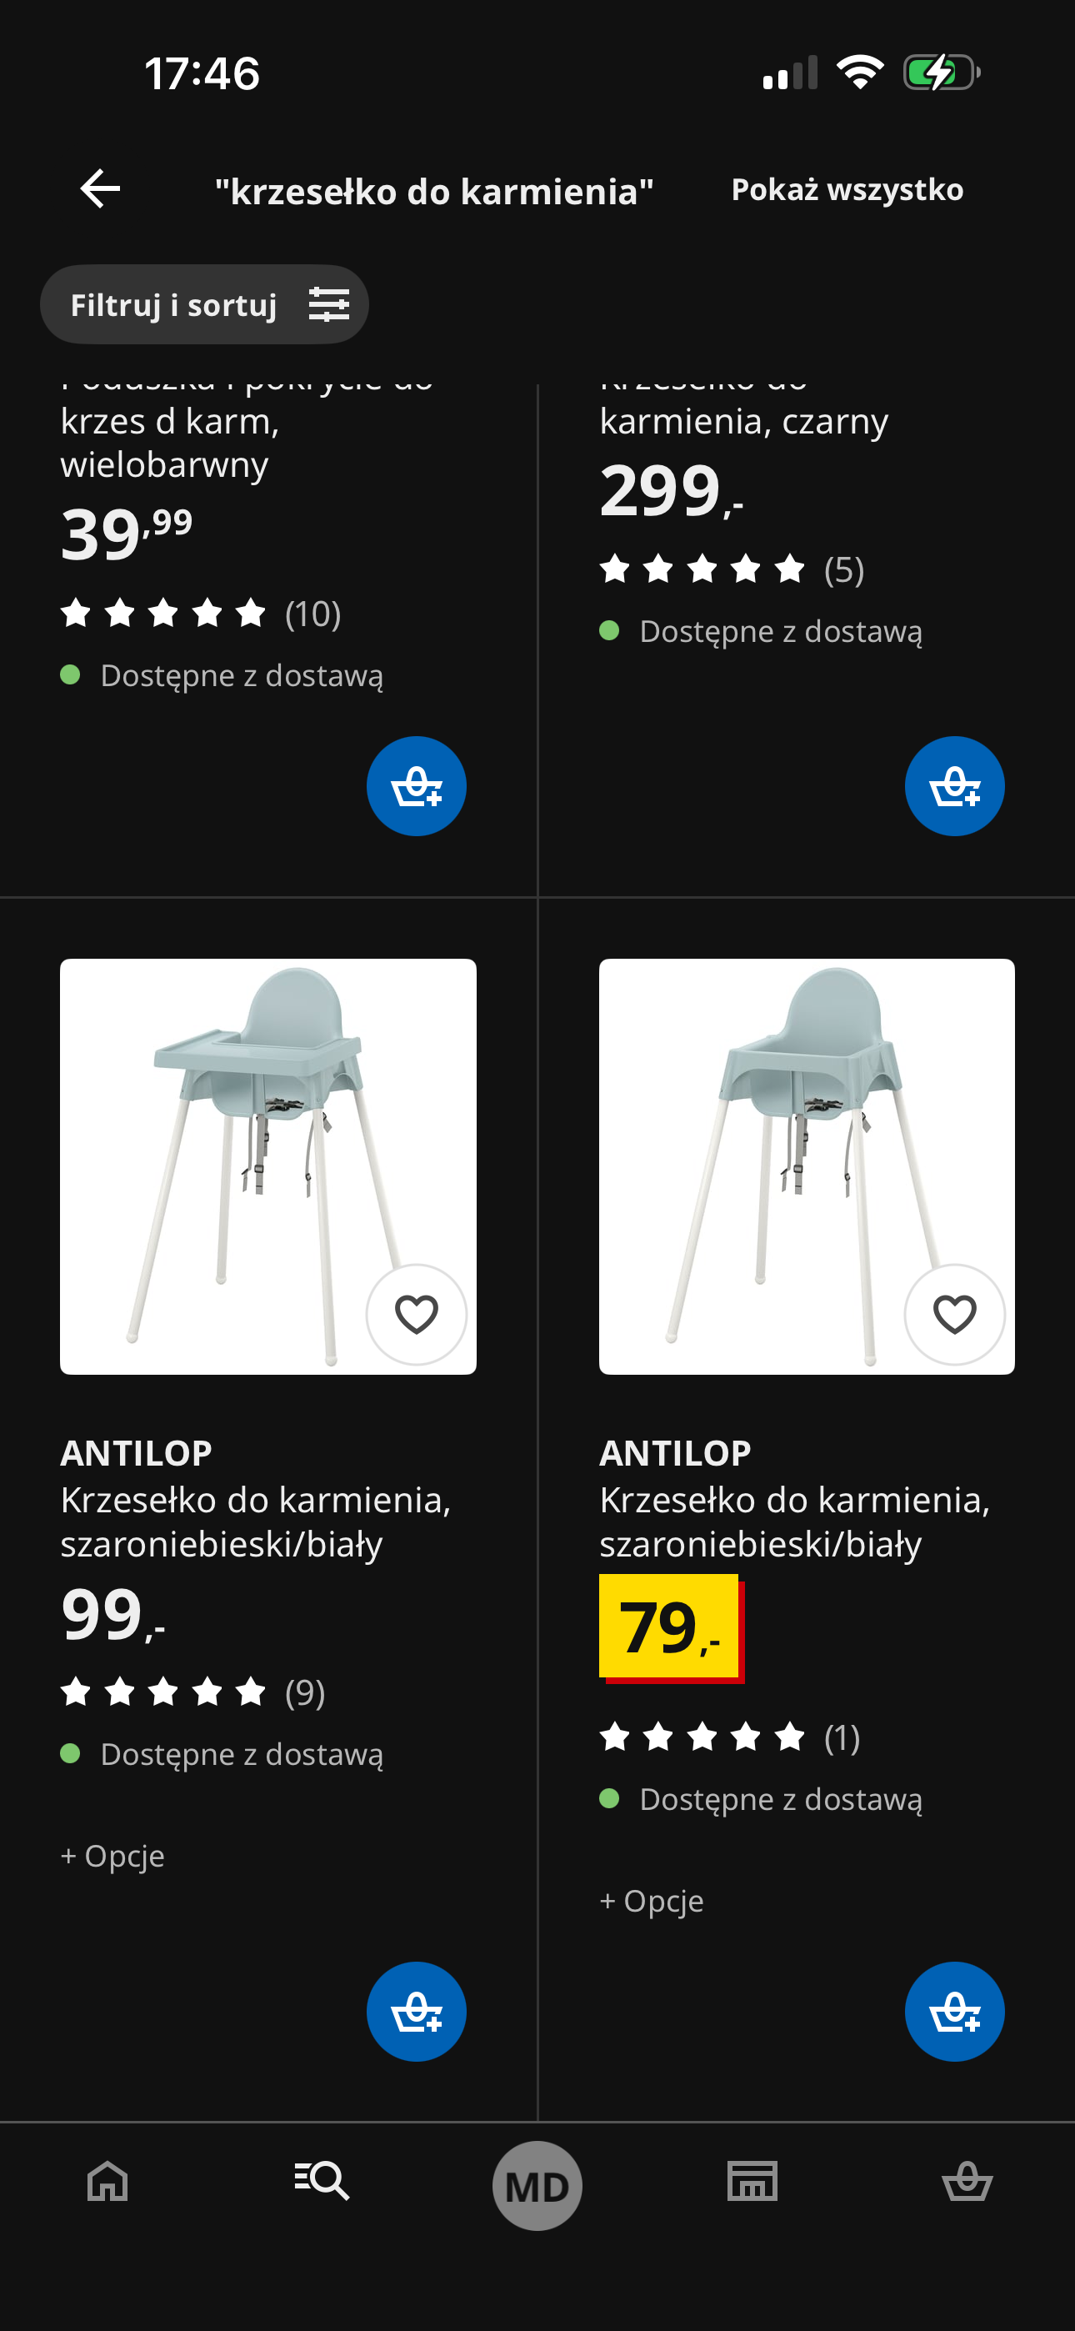View the 5 reviews for the black chair
The height and width of the screenshot is (2331, 1075).
pyautogui.click(x=731, y=569)
